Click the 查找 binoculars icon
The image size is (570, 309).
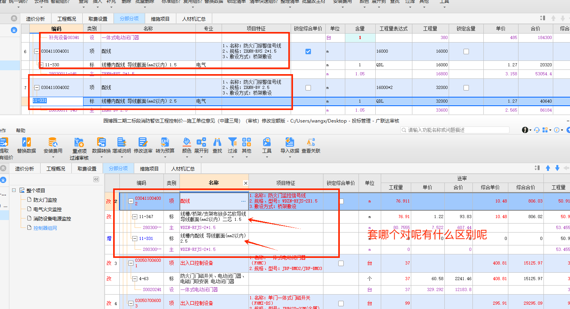(217, 142)
